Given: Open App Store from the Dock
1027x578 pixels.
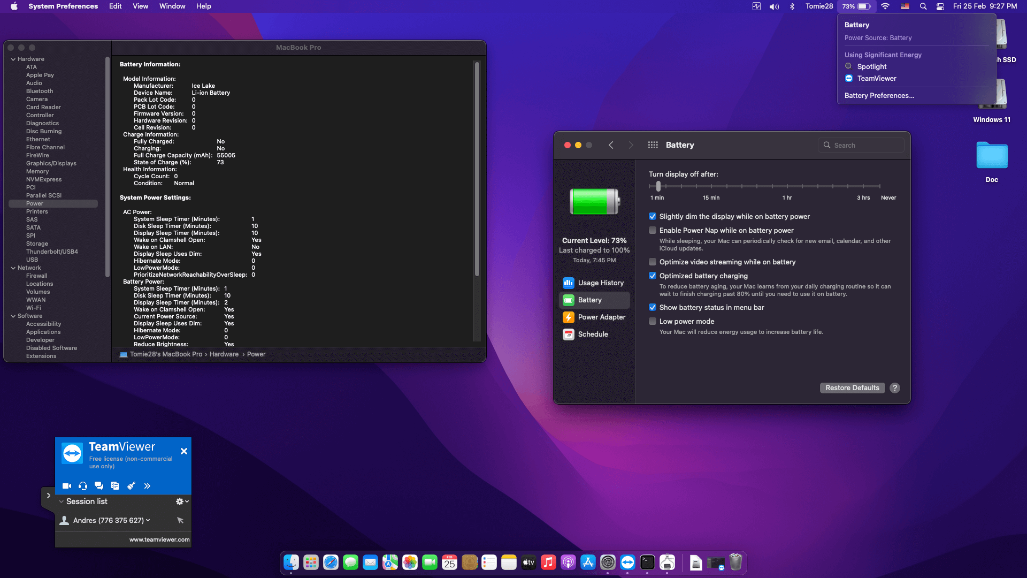Looking at the screenshot, I should click(588, 562).
